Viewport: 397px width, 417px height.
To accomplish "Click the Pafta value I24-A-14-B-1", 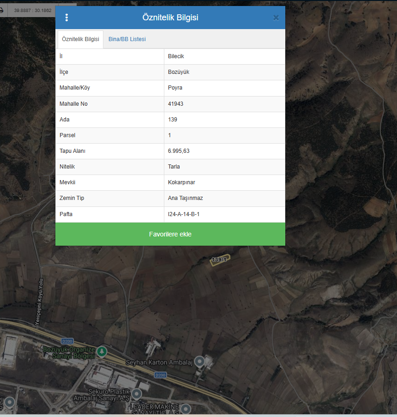I will coord(225,214).
